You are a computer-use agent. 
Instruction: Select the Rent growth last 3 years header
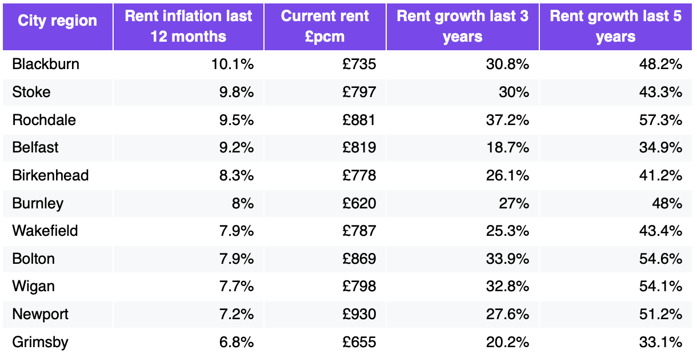463,26
